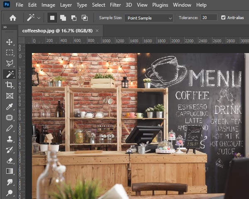Activate the Crop tool
Screen dimensions: 249x199
click(10, 85)
